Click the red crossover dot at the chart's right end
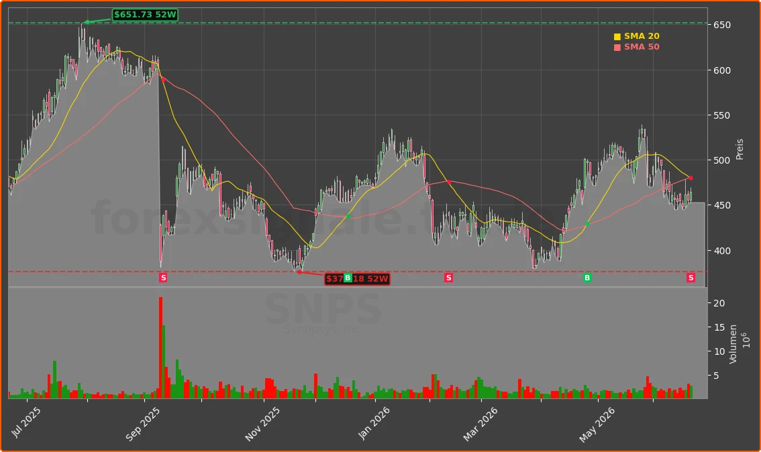Image resolution: width=761 pixels, height=452 pixels. click(x=691, y=178)
